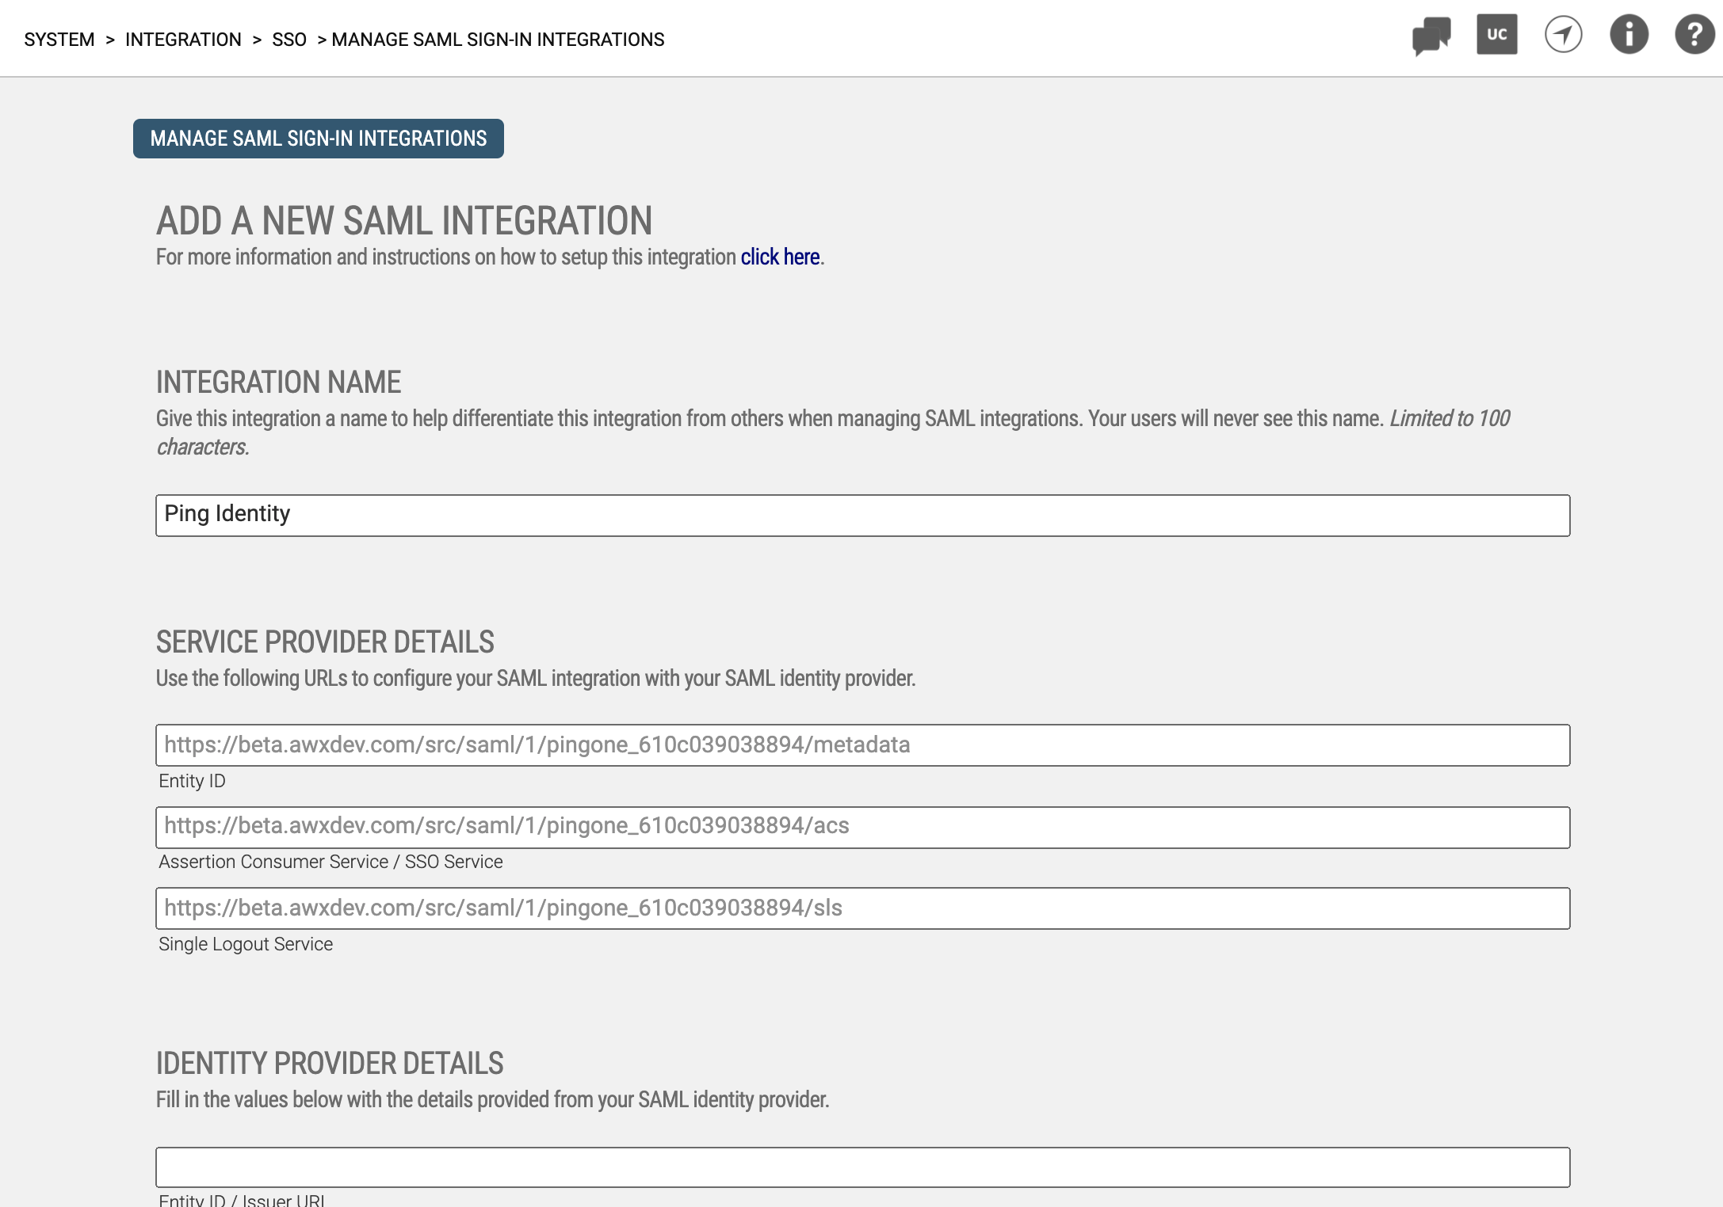Go to INTEGRATION in breadcrumb
The height and width of the screenshot is (1207, 1723).
(183, 40)
